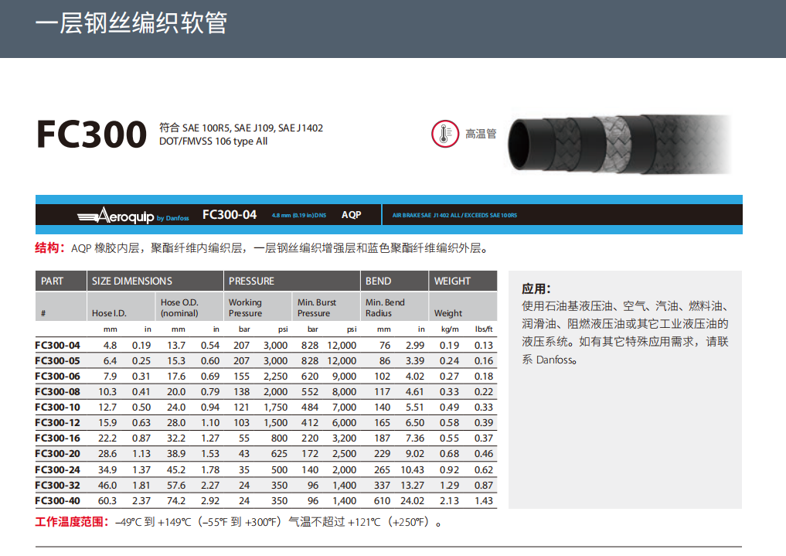Select the BEND column header
786x556 pixels.
(x=378, y=281)
